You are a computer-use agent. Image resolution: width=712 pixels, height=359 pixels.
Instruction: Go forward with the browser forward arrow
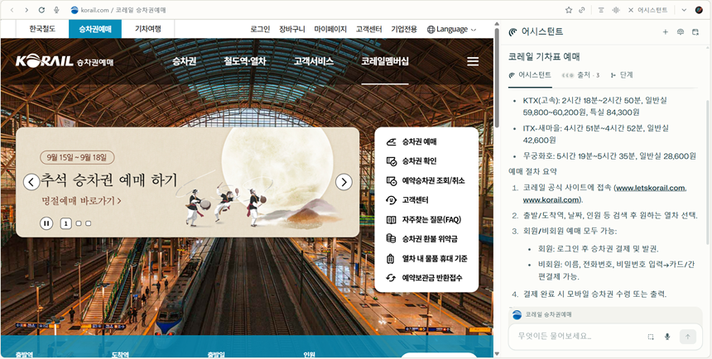(26, 10)
